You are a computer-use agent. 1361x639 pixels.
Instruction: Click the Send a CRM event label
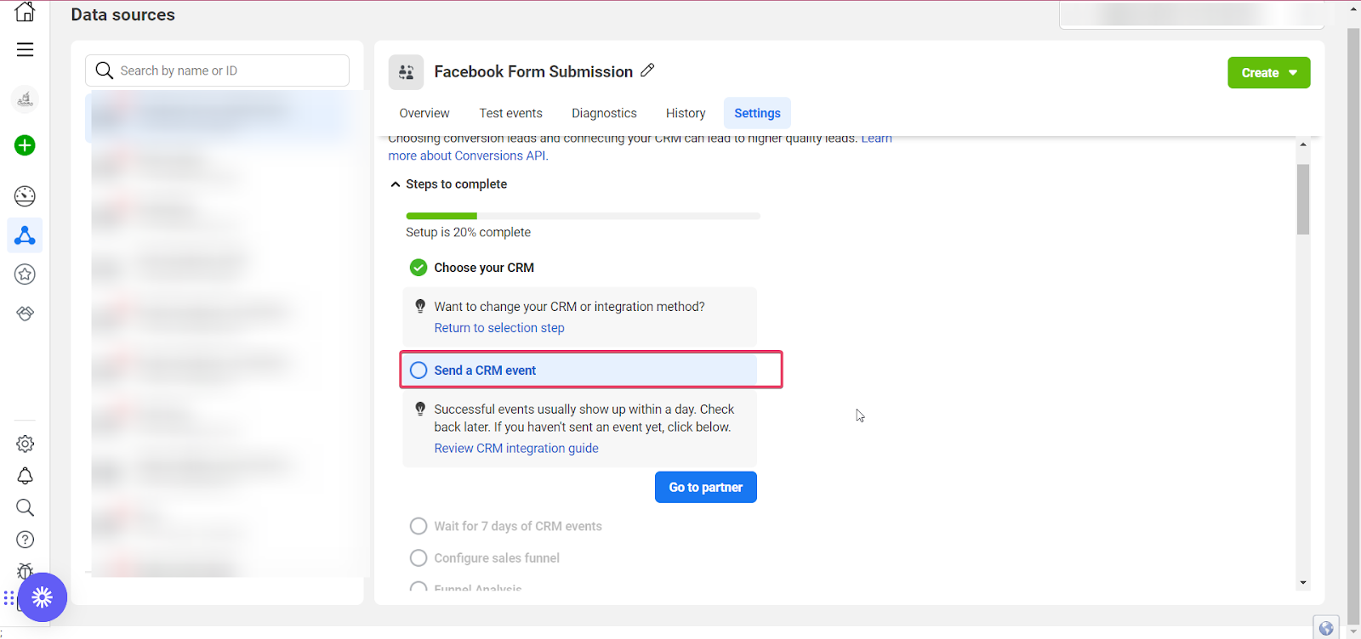(485, 370)
